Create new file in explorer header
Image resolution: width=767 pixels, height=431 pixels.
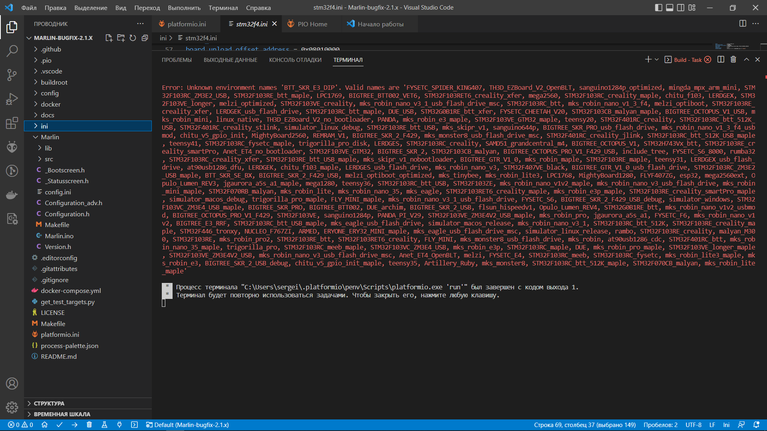pos(109,38)
